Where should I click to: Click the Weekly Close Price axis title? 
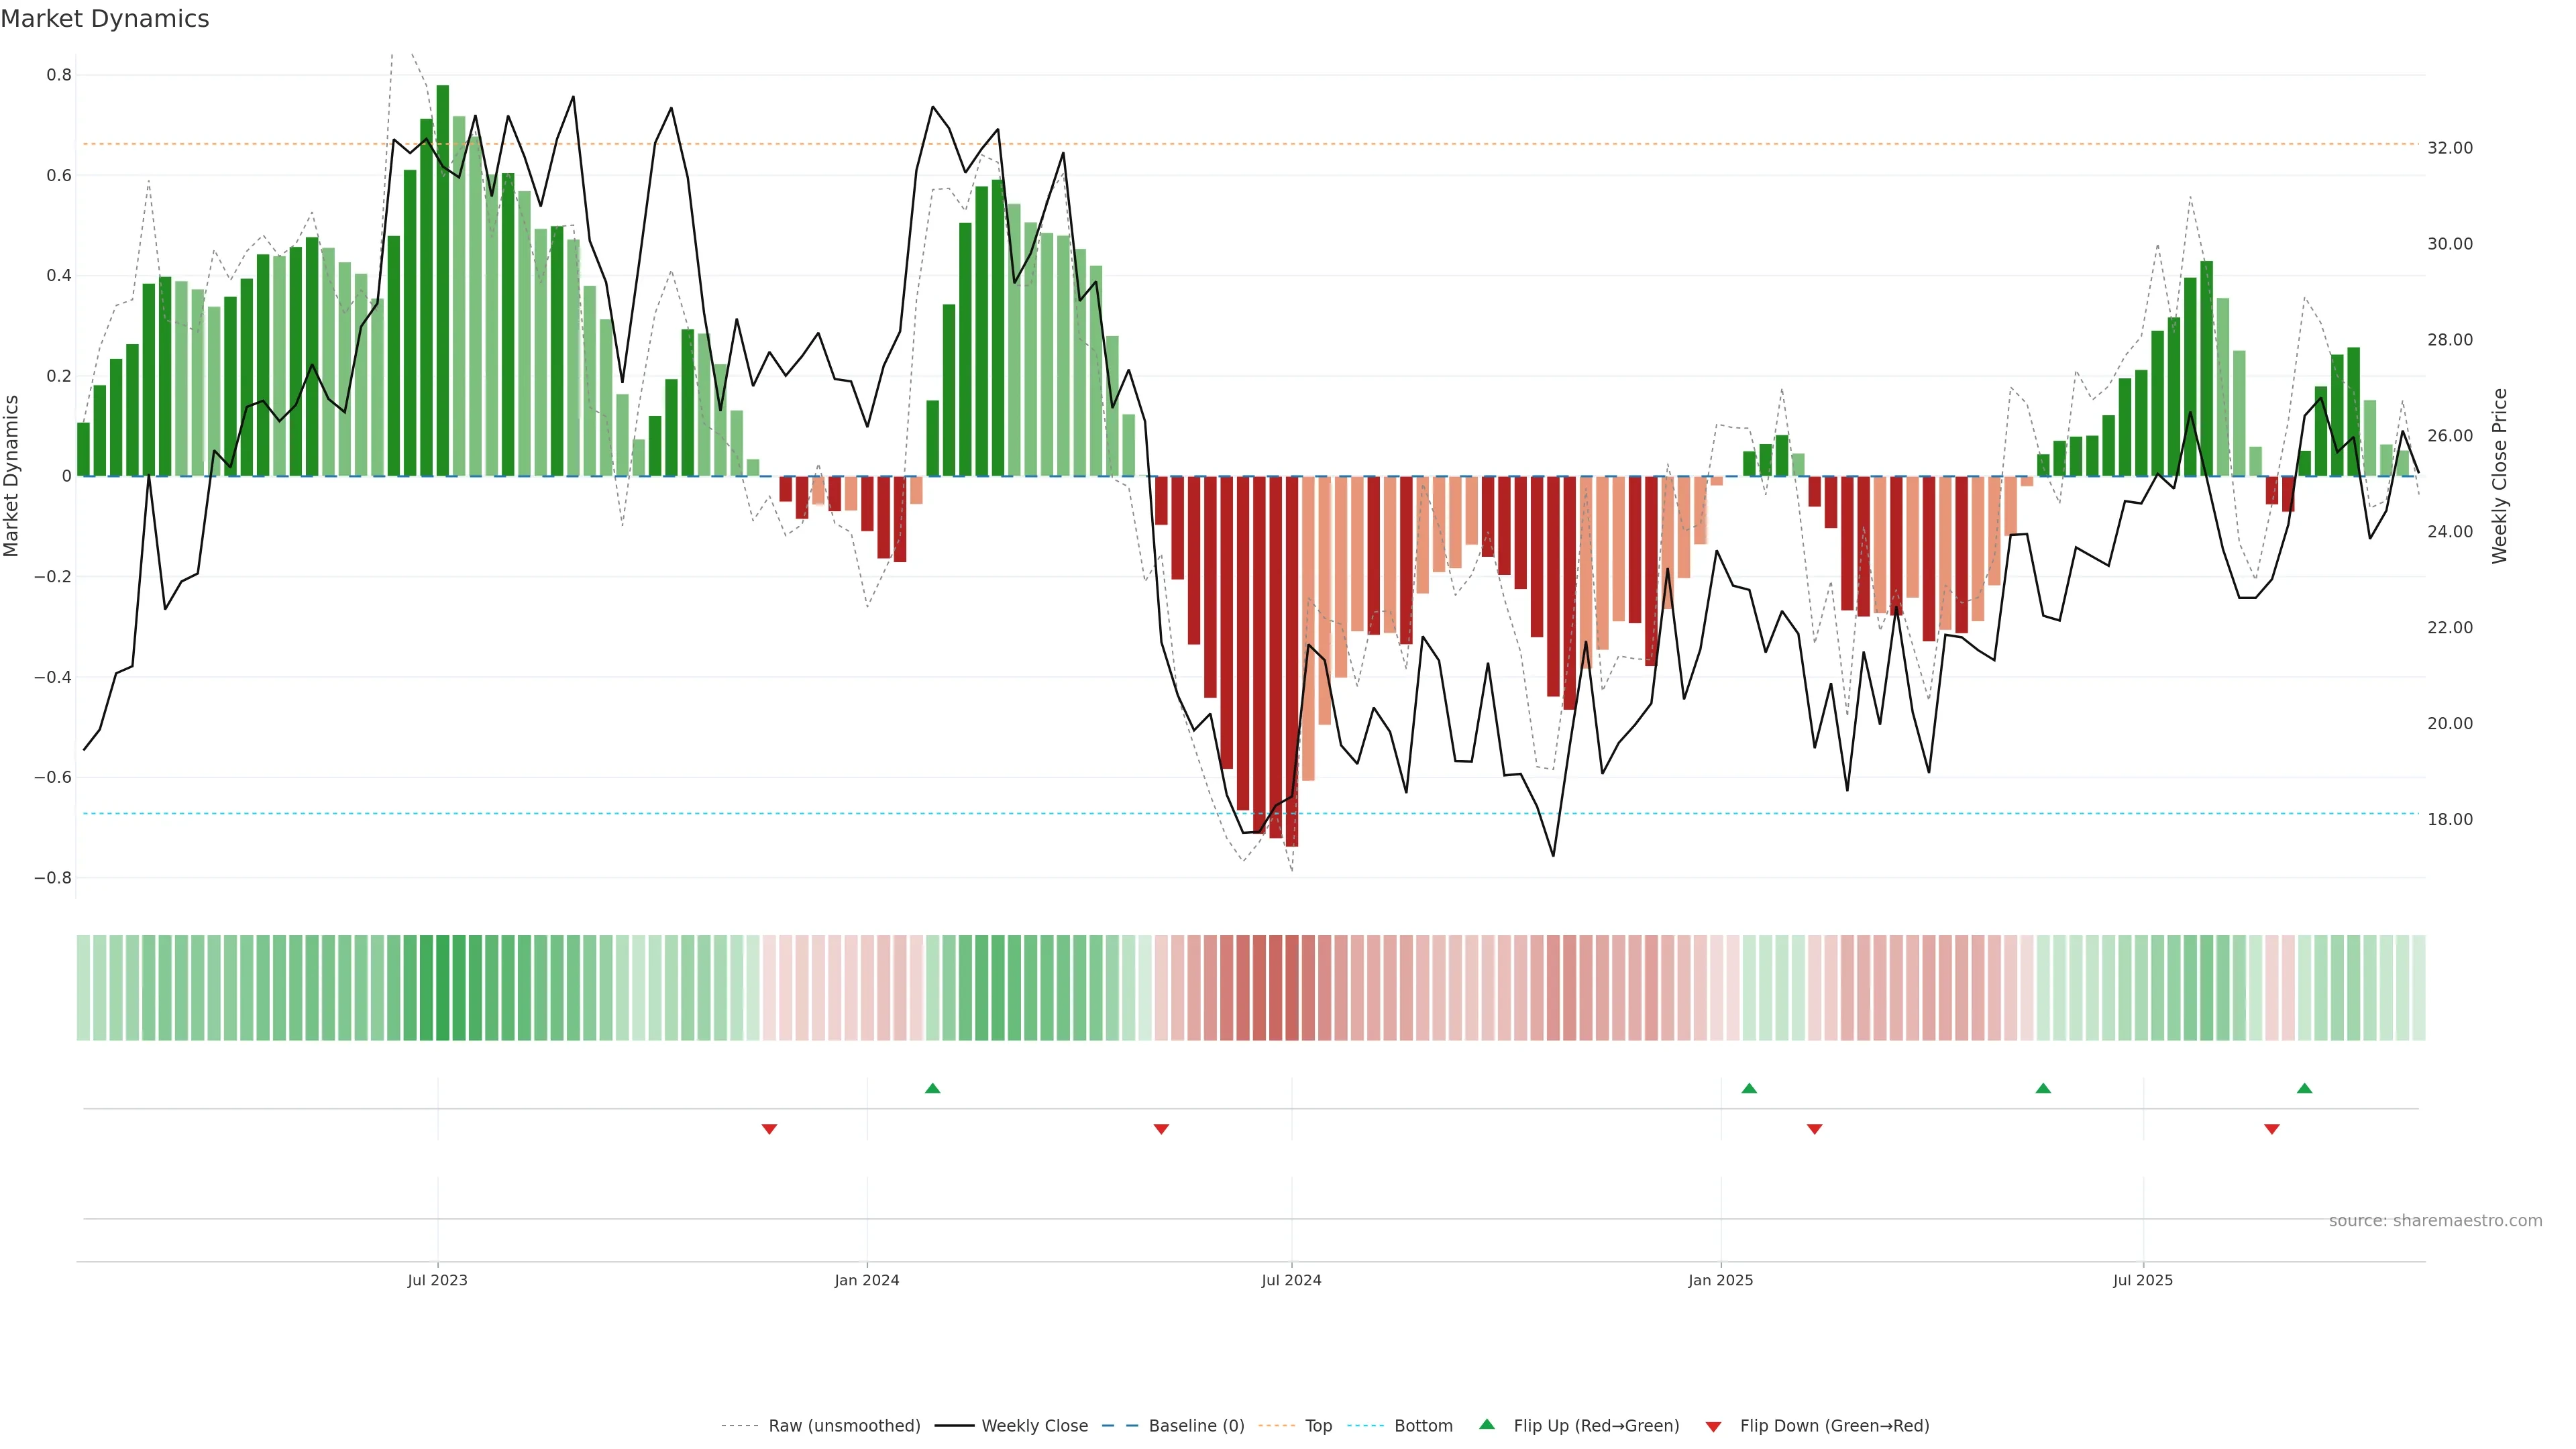point(2499,476)
